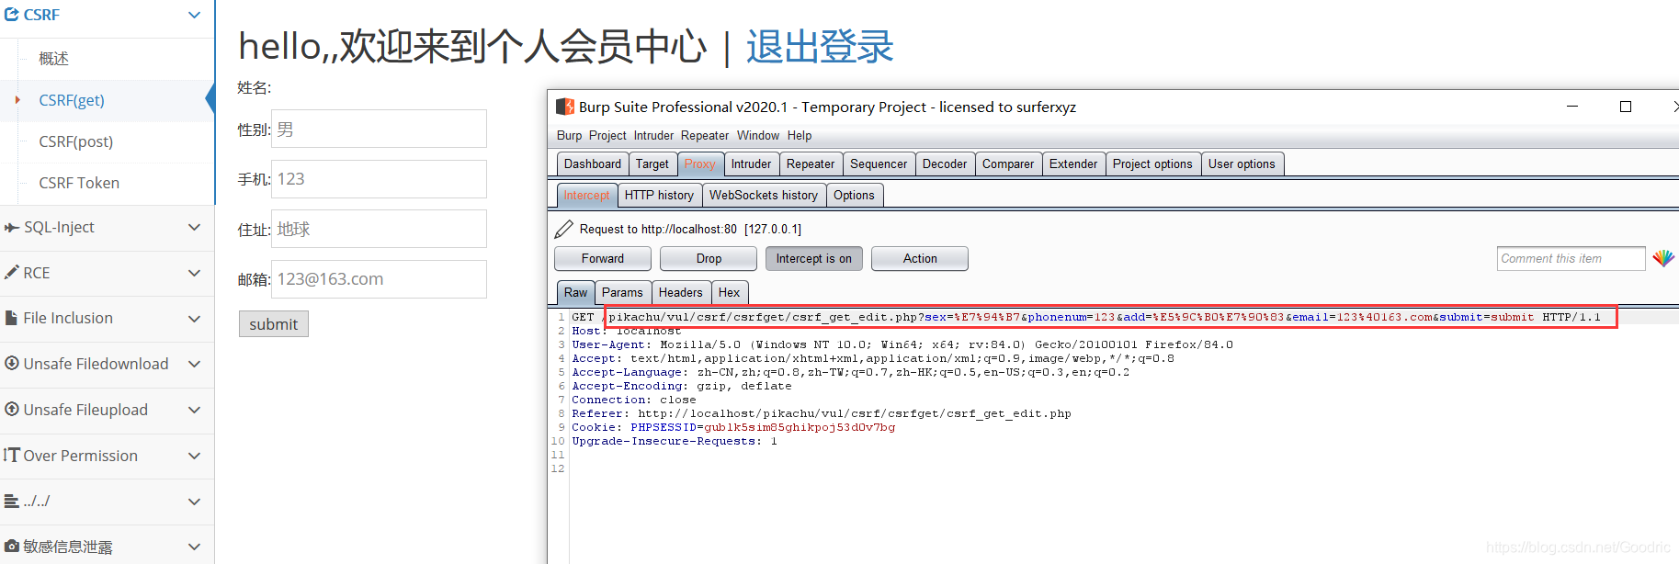Open the Help menu

[800, 135]
